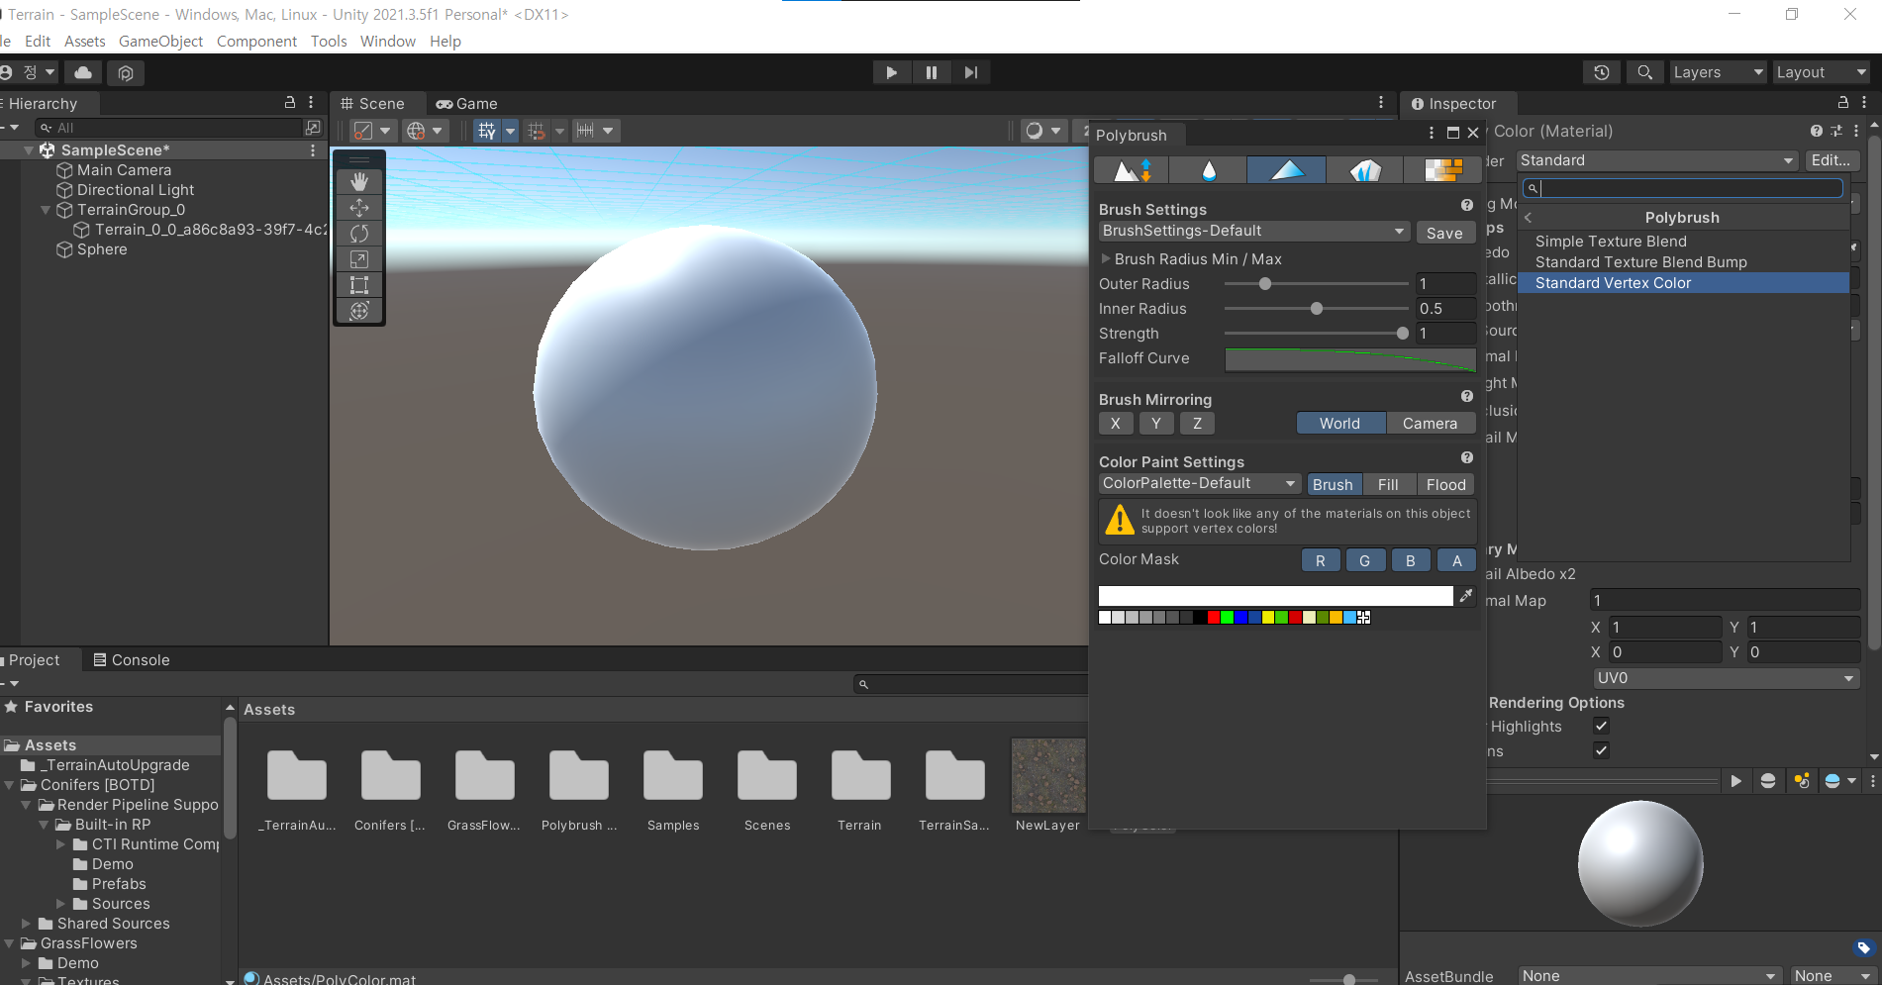Choose Polybrush prefab scatter mode
The image size is (1882, 985).
pos(1364,170)
